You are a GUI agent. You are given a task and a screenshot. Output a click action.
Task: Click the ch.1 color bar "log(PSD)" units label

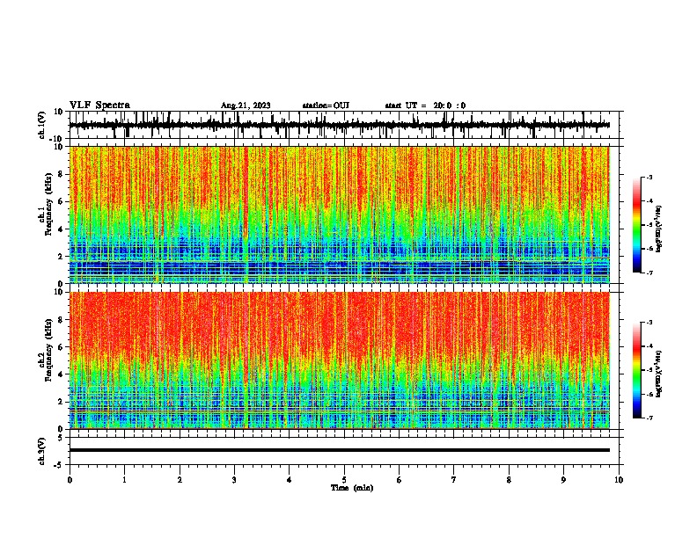pyautogui.click(x=659, y=229)
